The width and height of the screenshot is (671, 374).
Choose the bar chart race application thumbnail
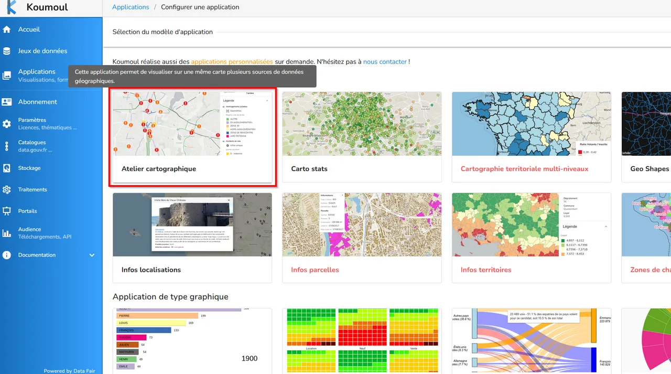[x=192, y=341]
